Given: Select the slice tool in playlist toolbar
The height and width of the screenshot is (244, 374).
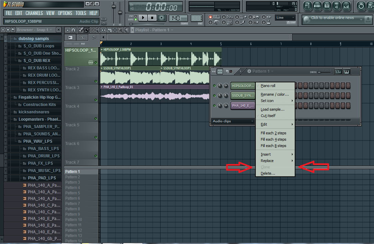Looking at the screenshot, I should pyautogui.click(x=109, y=30).
